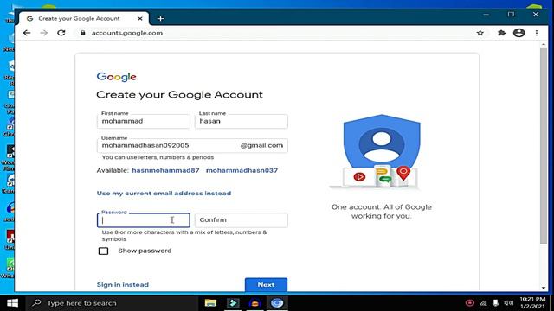Open File Explorer from the taskbar
This screenshot has height=311, width=554.
click(x=210, y=303)
